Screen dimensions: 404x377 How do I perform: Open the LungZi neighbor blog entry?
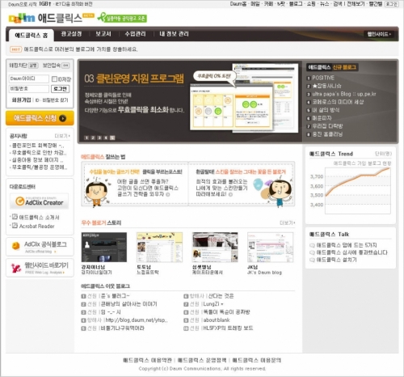(213, 304)
